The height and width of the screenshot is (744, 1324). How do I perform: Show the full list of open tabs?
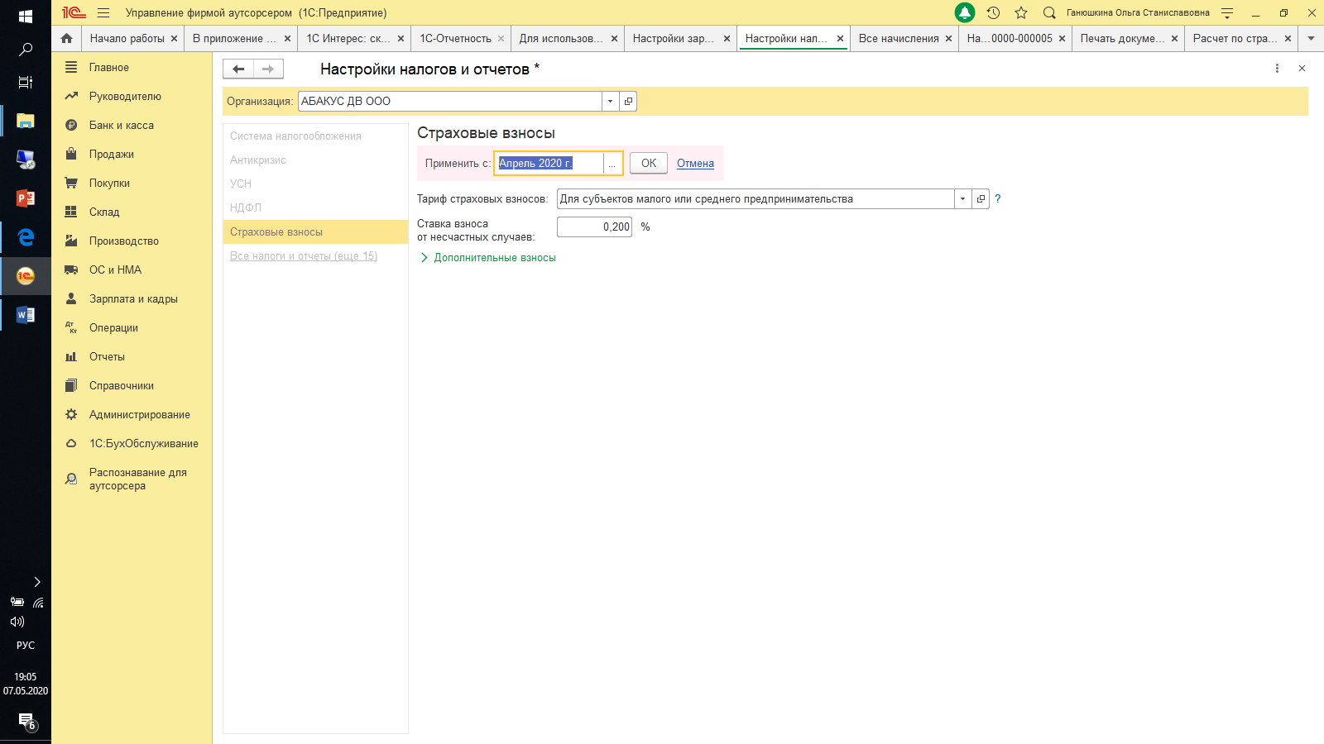[x=1311, y=38]
